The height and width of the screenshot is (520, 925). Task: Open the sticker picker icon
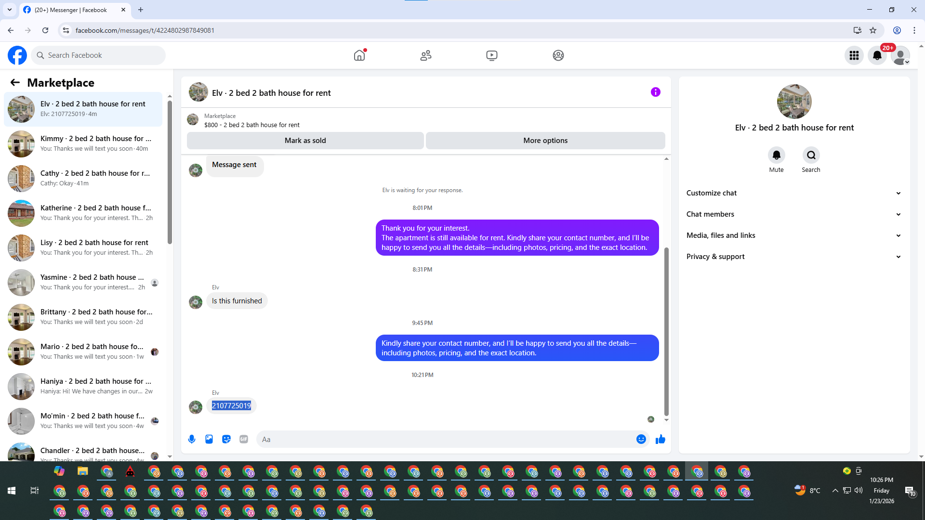[x=226, y=439]
